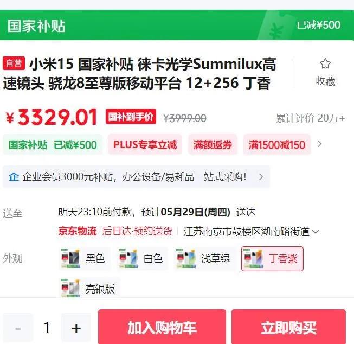Open the black phone thumbnail image
This screenshot has height=344, width=354.
(x=70, y=258)
